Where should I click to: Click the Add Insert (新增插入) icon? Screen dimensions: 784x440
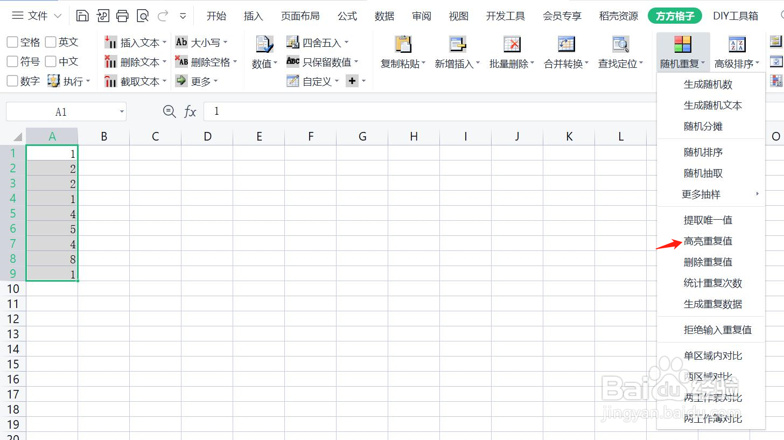click(458, 44)
